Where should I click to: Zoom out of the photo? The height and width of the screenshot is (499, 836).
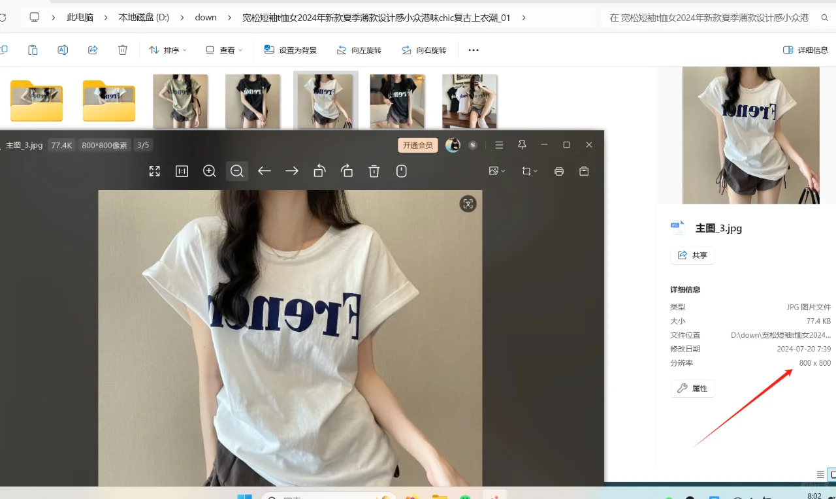(237, 171)
